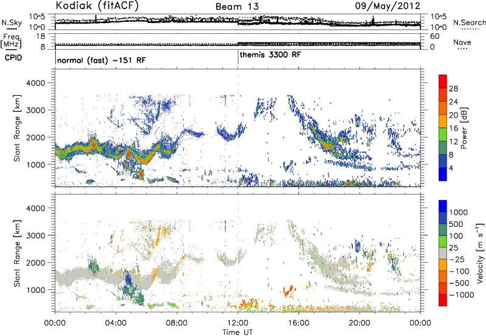Click the '10^5' label on the right noise axis
The width and height of the screenshot is (486, 336).
438,16
